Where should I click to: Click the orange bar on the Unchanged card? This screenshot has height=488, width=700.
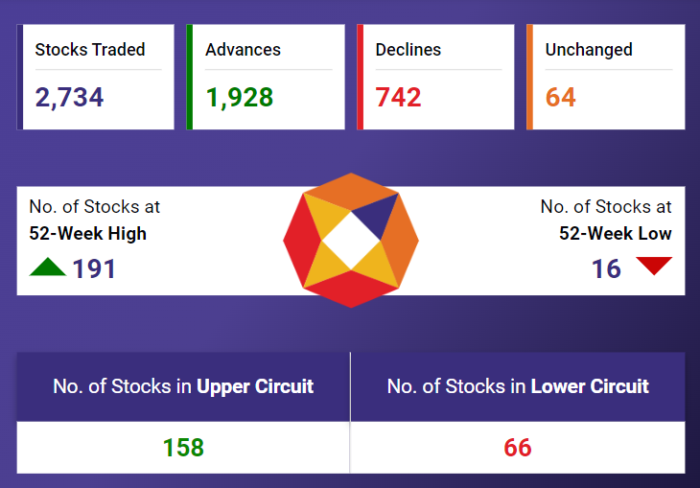click(x=529, y=77)
